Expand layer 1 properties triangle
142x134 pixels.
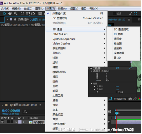click(x=16, y=122)
